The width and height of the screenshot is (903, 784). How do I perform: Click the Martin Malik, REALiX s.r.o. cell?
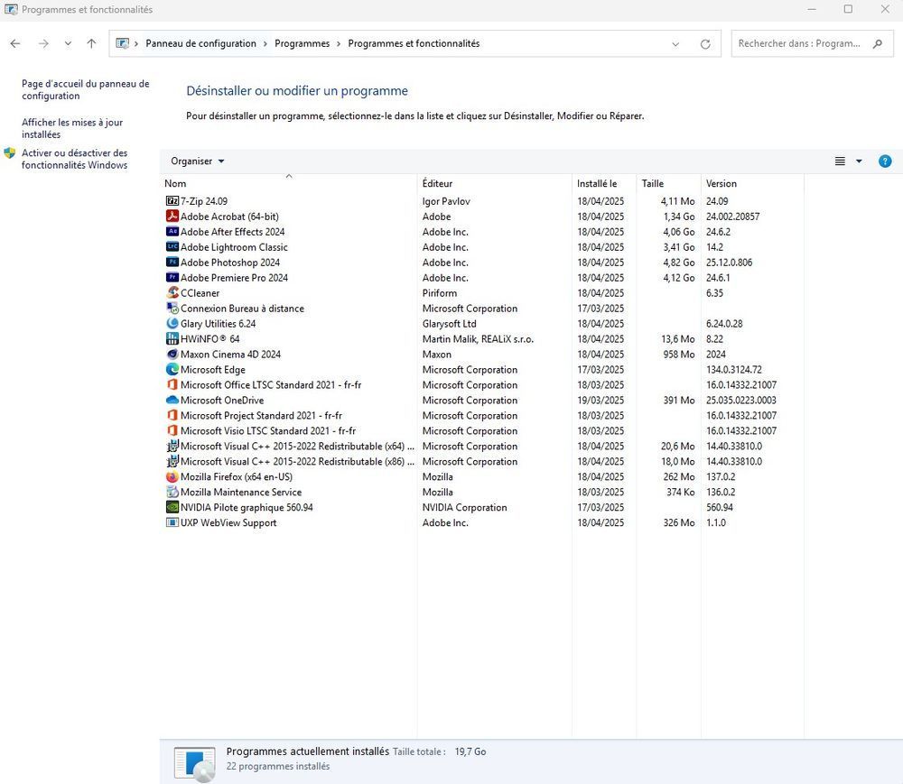tap(478, 339)
